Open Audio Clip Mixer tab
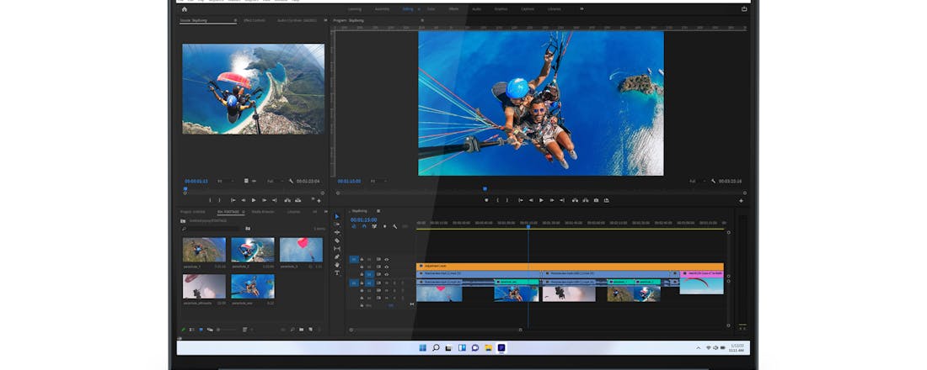Screen dimensions: 927x370 click(x=297, y=20)
